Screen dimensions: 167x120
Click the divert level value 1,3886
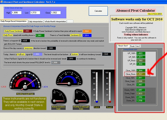[56, 62]
